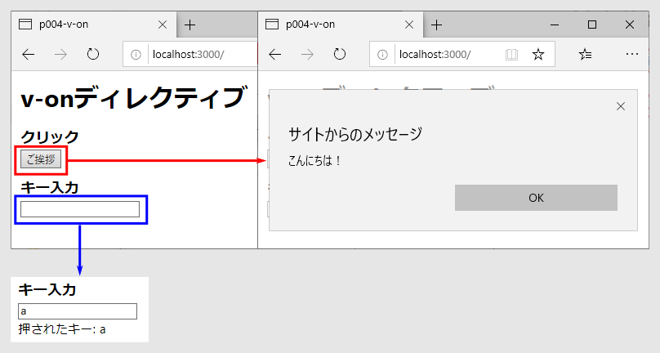The image size is (660, 353).
Task: Click the 押されたキー: a text
Action: click(x=62, y=329)
